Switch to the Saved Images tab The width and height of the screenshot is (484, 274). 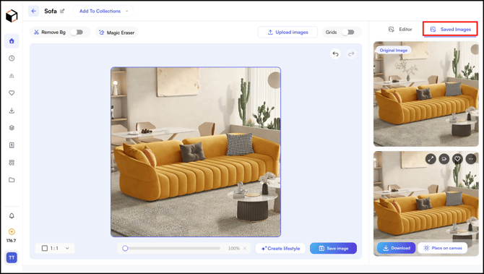pyautogui.click(x=450, y=30)
